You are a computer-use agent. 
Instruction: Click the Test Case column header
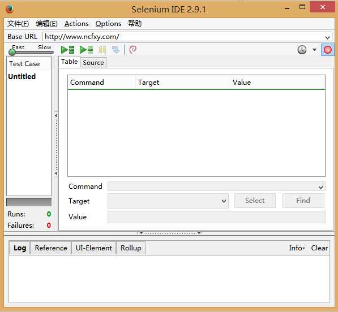[x=29, y=63]
